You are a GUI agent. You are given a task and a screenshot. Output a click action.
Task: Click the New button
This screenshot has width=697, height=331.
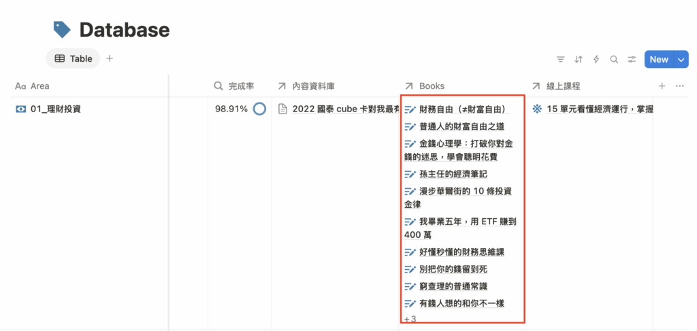(x=658, y=59)
